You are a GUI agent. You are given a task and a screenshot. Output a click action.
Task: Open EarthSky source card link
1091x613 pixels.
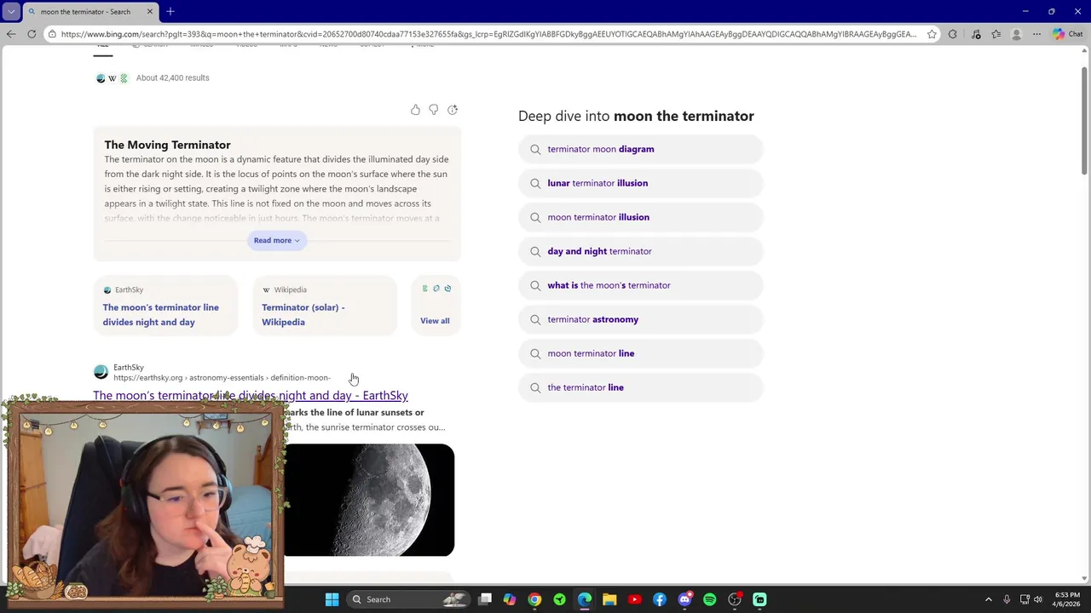(x=165, y=306)
